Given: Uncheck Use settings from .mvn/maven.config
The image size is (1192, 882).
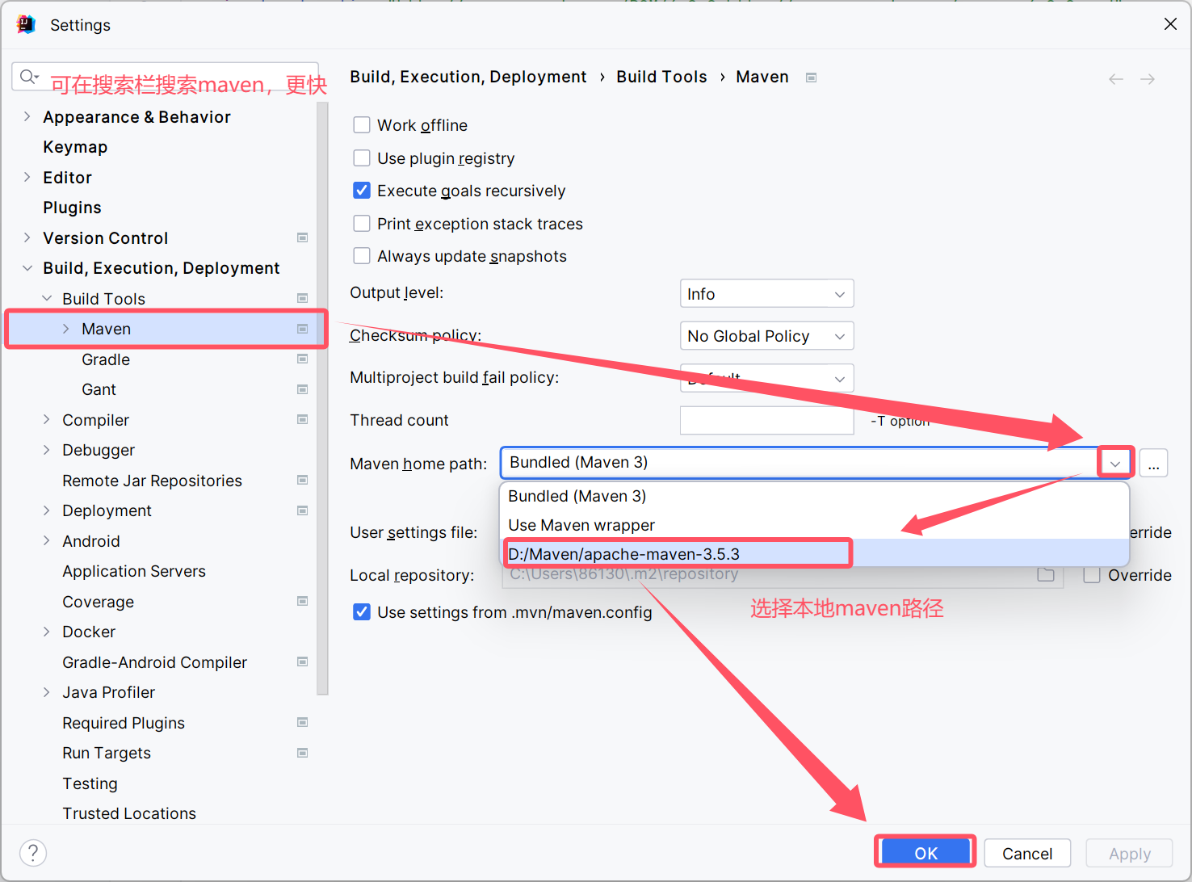Looking at the screenshot, I should pyautogui.click(x=362, y=612).
